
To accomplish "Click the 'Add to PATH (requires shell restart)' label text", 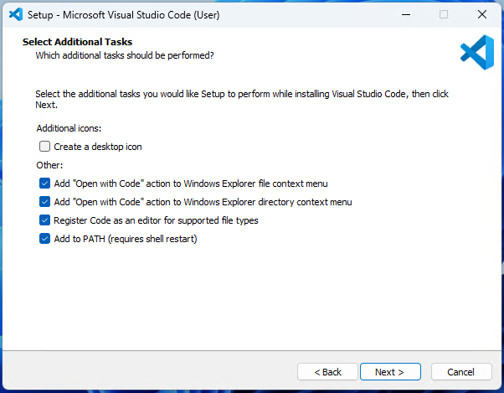I will coord(126,239).
